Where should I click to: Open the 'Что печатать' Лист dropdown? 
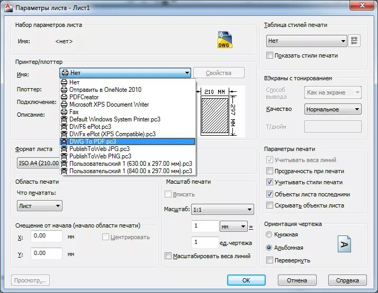pyautogui.click(x=40, y=206)
